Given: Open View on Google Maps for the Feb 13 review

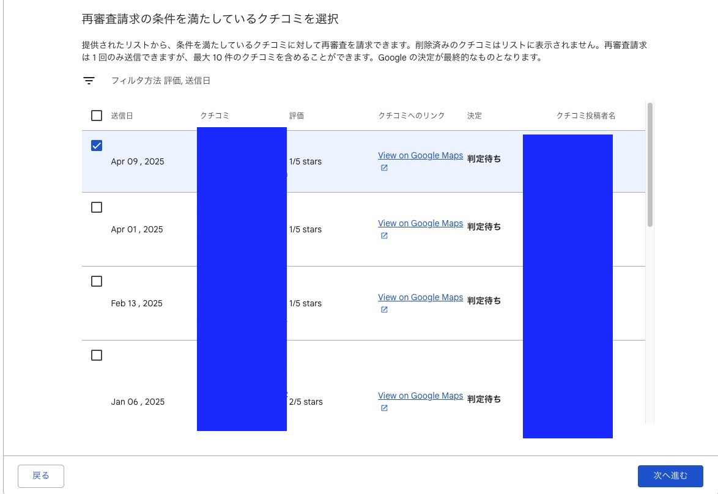Looking at the screenshot, I should pos(420,297).
